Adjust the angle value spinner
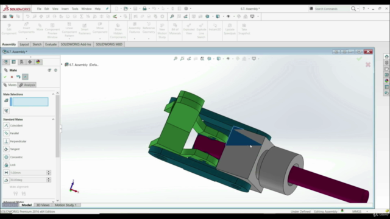This screenshot has height=219, width=390. 49,180
